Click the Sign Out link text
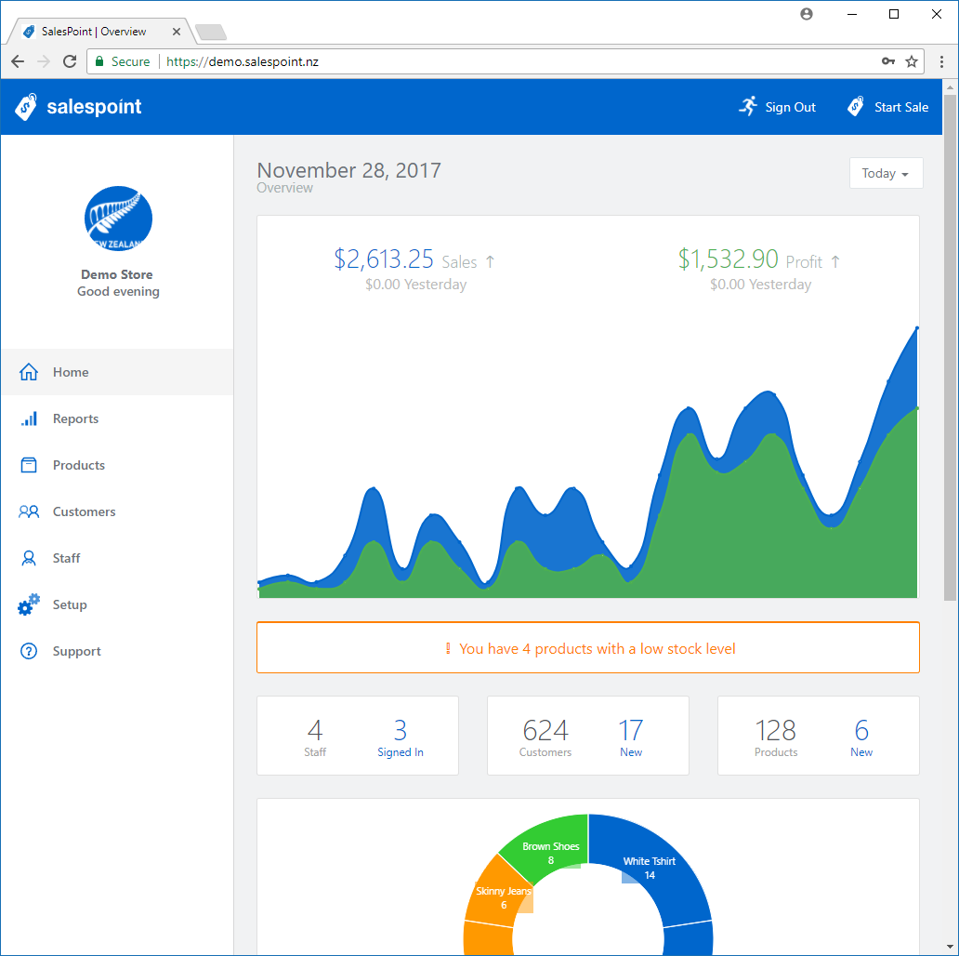 click(790, 107)
